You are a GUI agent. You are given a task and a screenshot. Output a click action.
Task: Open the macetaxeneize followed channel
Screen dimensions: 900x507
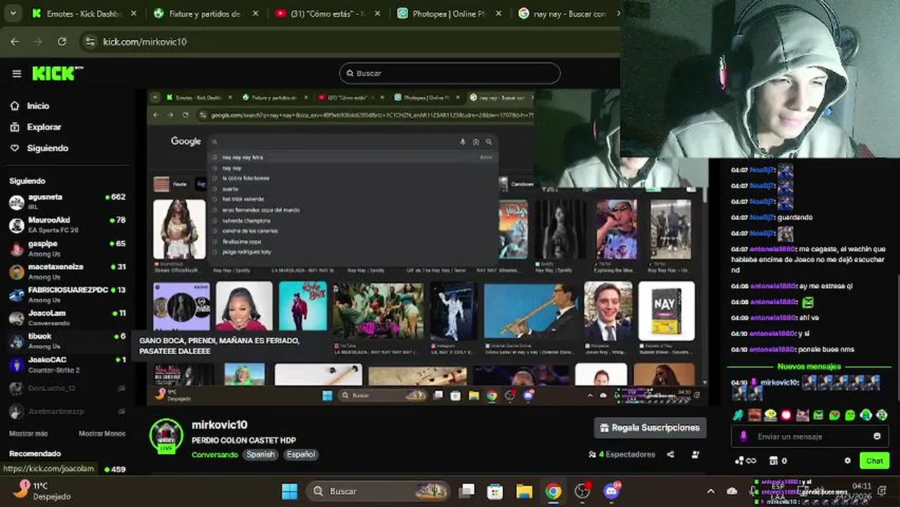click(x=67, y=271)
